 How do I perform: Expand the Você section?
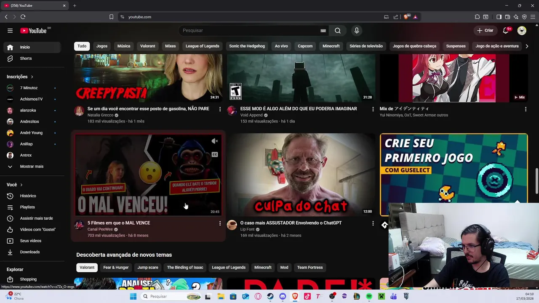click(15, 185)
